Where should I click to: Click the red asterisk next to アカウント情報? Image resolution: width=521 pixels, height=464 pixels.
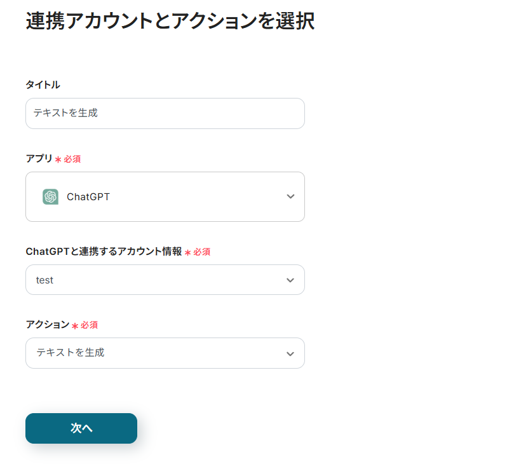[x=187, y=252]
